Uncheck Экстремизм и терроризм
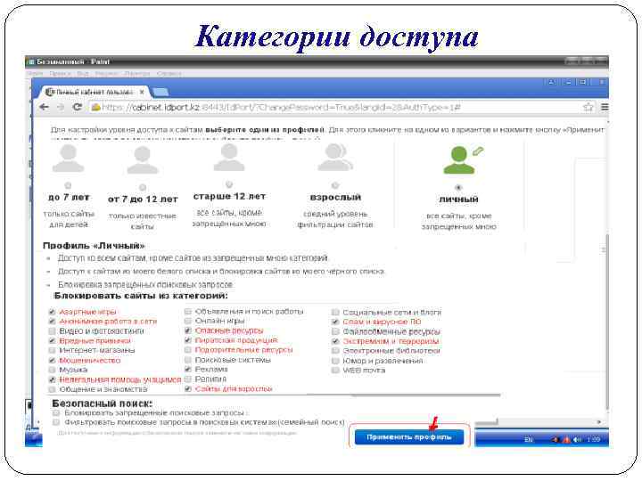The width and height of the screenshot is (642, 481). point(335,341)
